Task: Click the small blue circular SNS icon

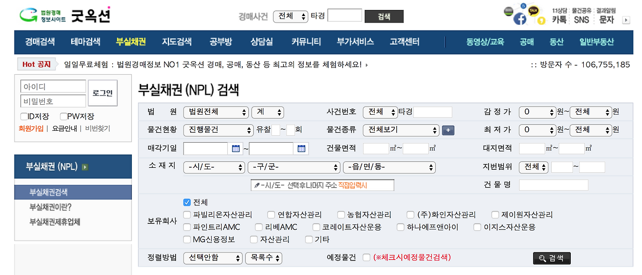Action: pos(523,6)
